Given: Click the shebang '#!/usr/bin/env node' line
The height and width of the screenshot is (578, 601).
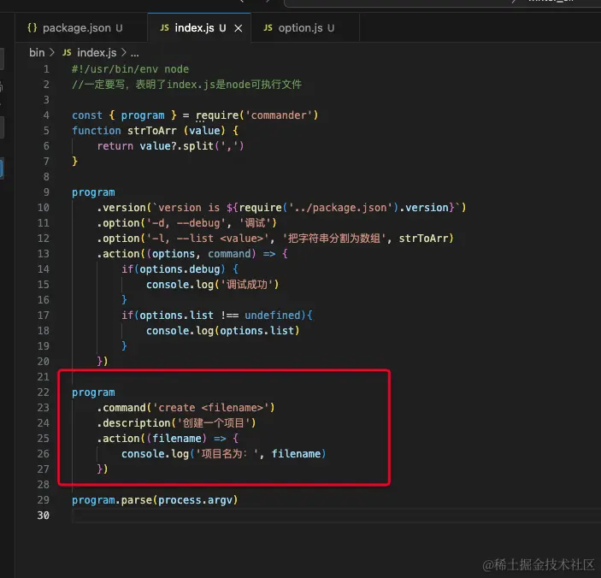Looking at the screenshot, I should pos(130,69).
